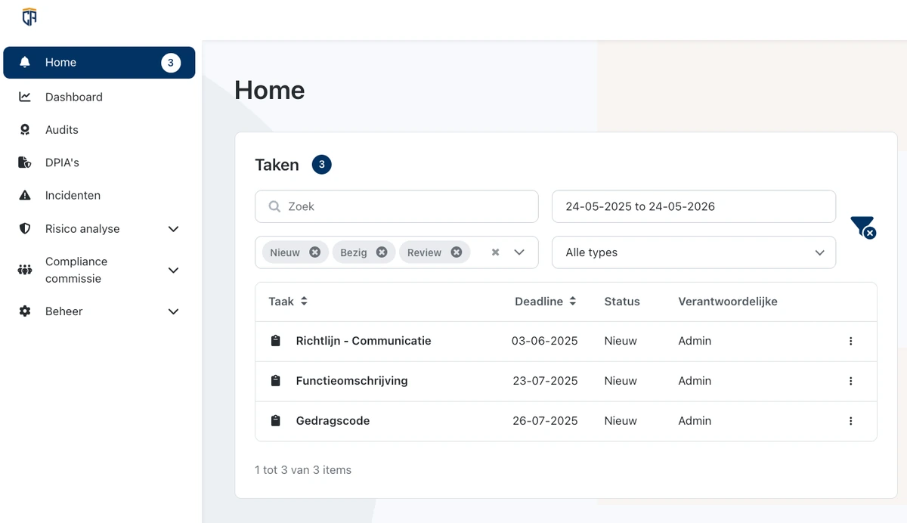Screen dimensions: 907x523
Task: Click clipboard icon for Functieomschrijving
Action: click(276, 381)
